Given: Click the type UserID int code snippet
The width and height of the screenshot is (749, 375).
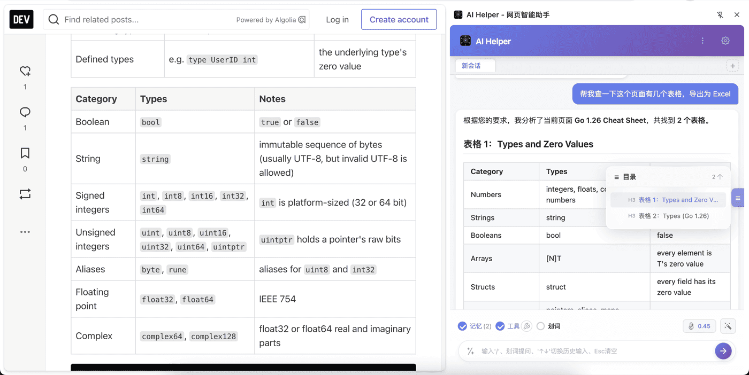Looking at the screenshot, I should point(223,60).
